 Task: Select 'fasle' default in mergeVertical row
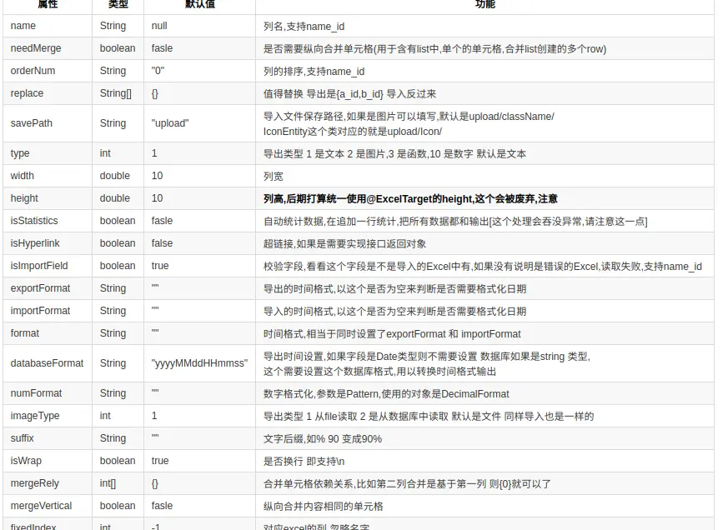[x=162, y=506]
